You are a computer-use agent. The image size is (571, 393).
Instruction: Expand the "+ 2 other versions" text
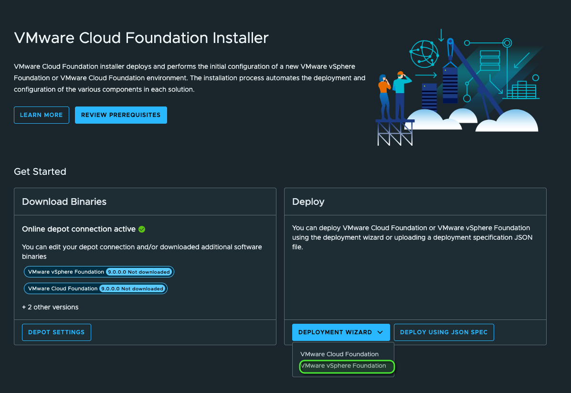50,307
